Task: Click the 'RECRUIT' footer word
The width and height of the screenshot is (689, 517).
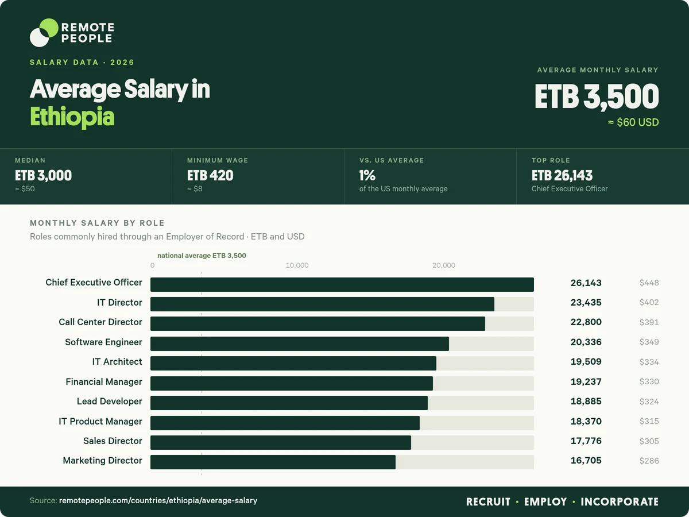Action: (488, 502)
